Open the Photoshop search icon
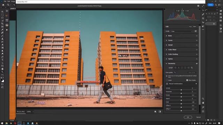Viewport: 223px width, 125px height. 216,5
